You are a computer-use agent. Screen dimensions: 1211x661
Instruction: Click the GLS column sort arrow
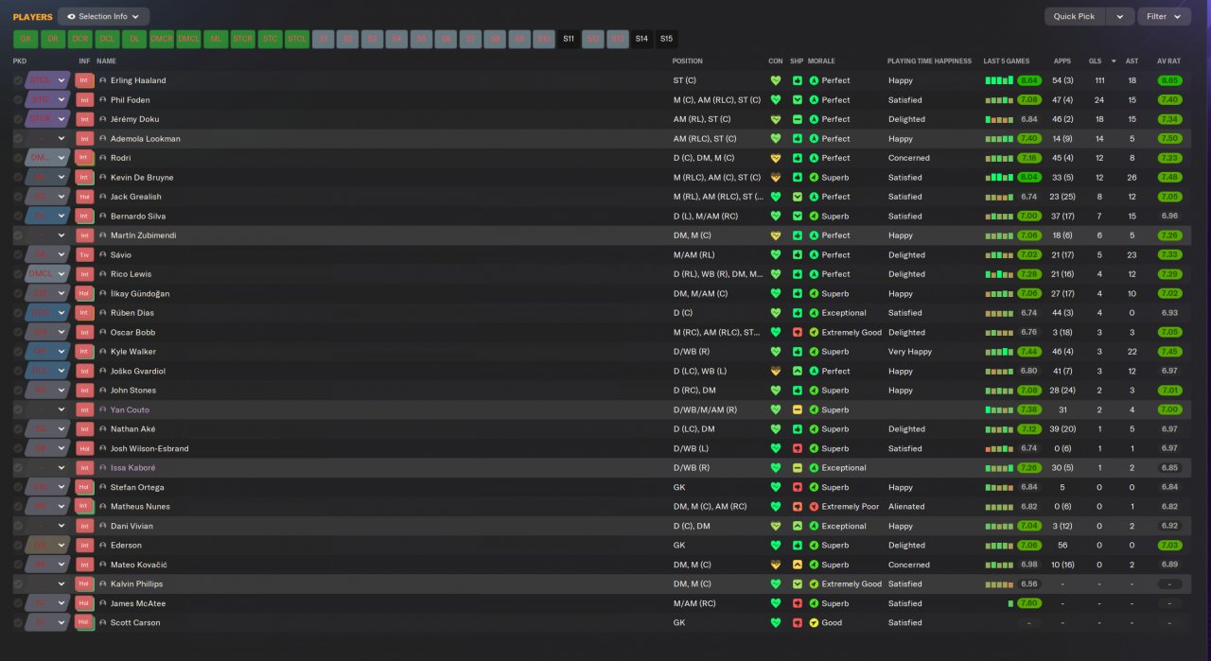point(1114,61)
